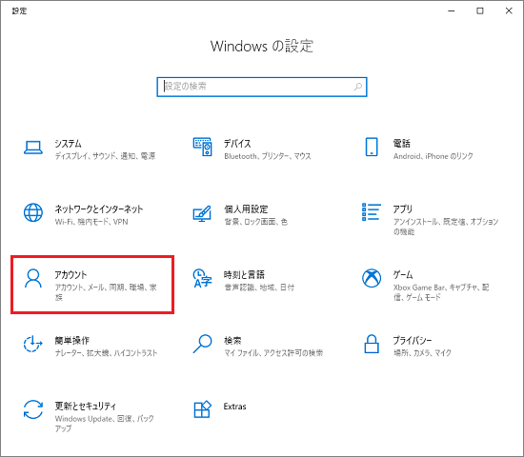Open the 個人用設定 paintbrush icon
The width and height of the screenshot is (524, 457).
202,213
